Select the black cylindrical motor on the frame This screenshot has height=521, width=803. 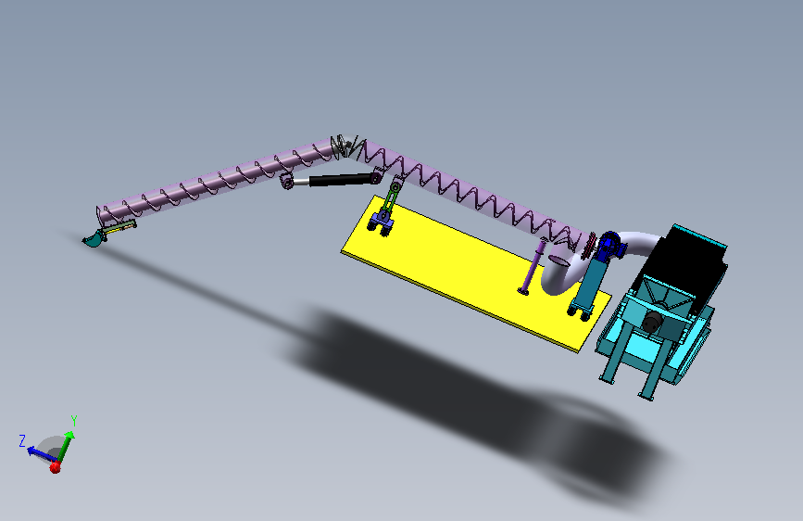pos(652,323)
